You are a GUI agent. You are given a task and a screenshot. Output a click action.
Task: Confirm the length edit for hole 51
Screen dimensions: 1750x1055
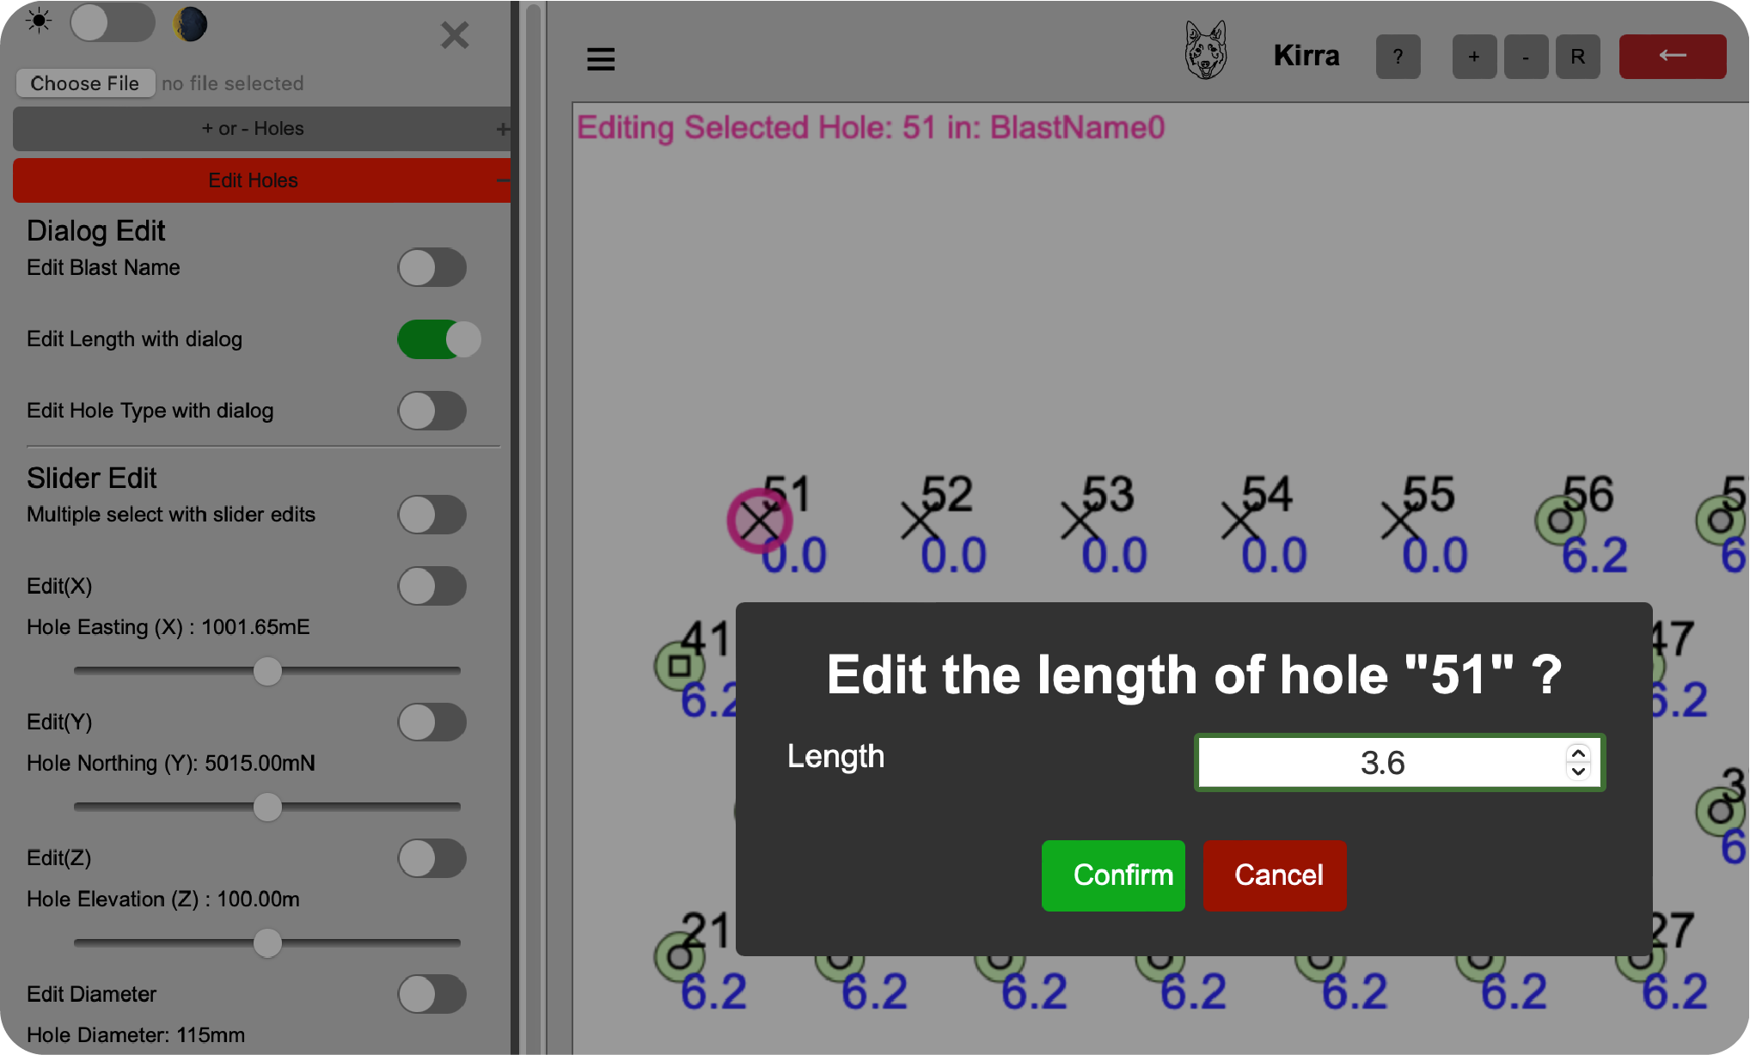(1113, 875)
